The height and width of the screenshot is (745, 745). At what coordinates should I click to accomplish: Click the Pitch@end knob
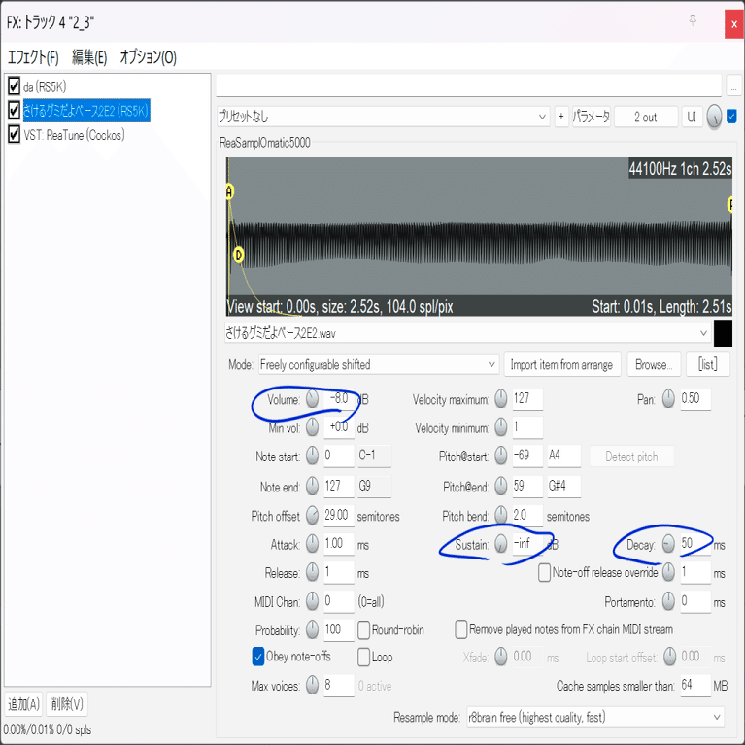coord(501,486)
